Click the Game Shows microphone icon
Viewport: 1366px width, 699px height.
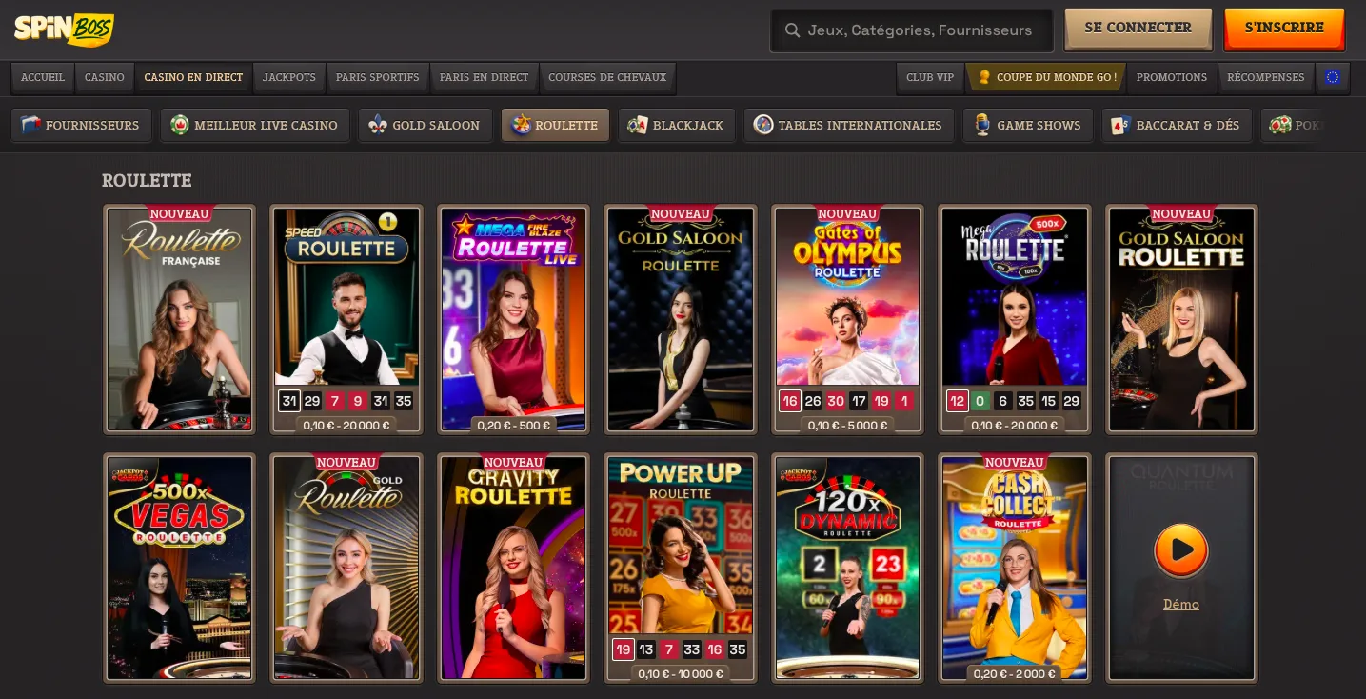click(x=982, y=125)
